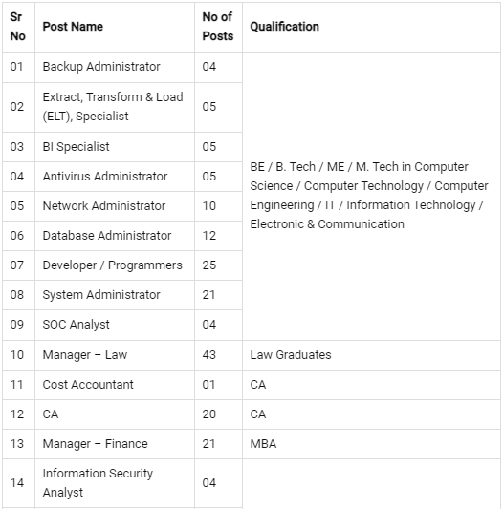The height and width of the screenshot is (509, 504).
Task: Select the Cost Accountant post cell
Action: 115,385
